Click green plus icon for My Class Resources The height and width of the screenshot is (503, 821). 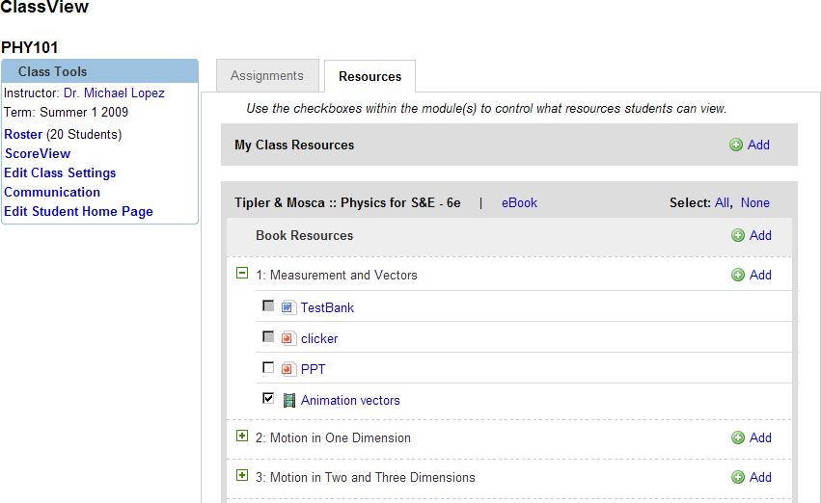[736, 145]
